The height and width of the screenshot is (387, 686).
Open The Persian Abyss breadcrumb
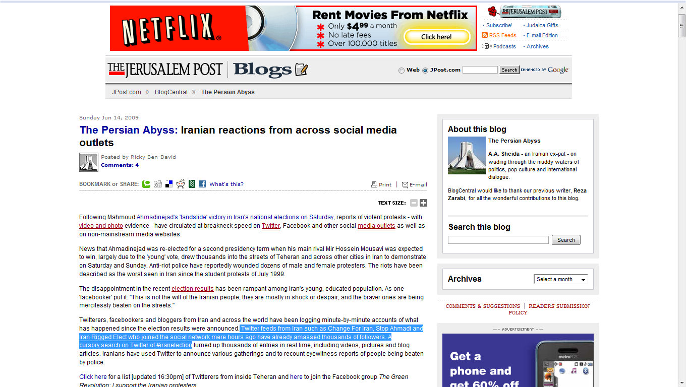(x=228, y=92)
